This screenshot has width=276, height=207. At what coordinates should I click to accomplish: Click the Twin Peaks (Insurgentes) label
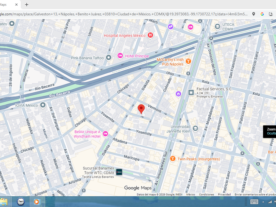[199, 159]
